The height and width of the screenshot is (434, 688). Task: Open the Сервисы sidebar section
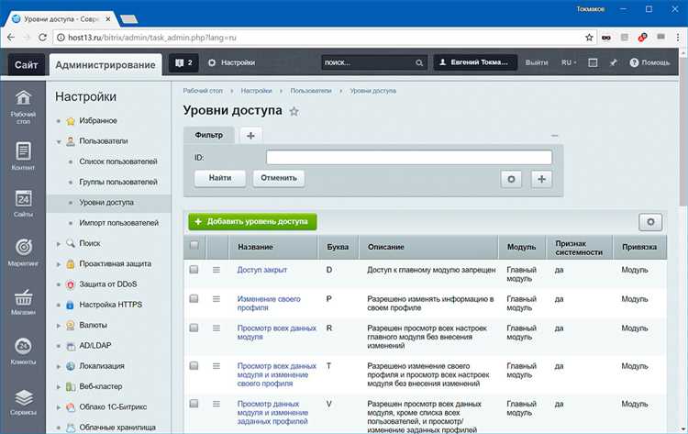tap(23, 402)
